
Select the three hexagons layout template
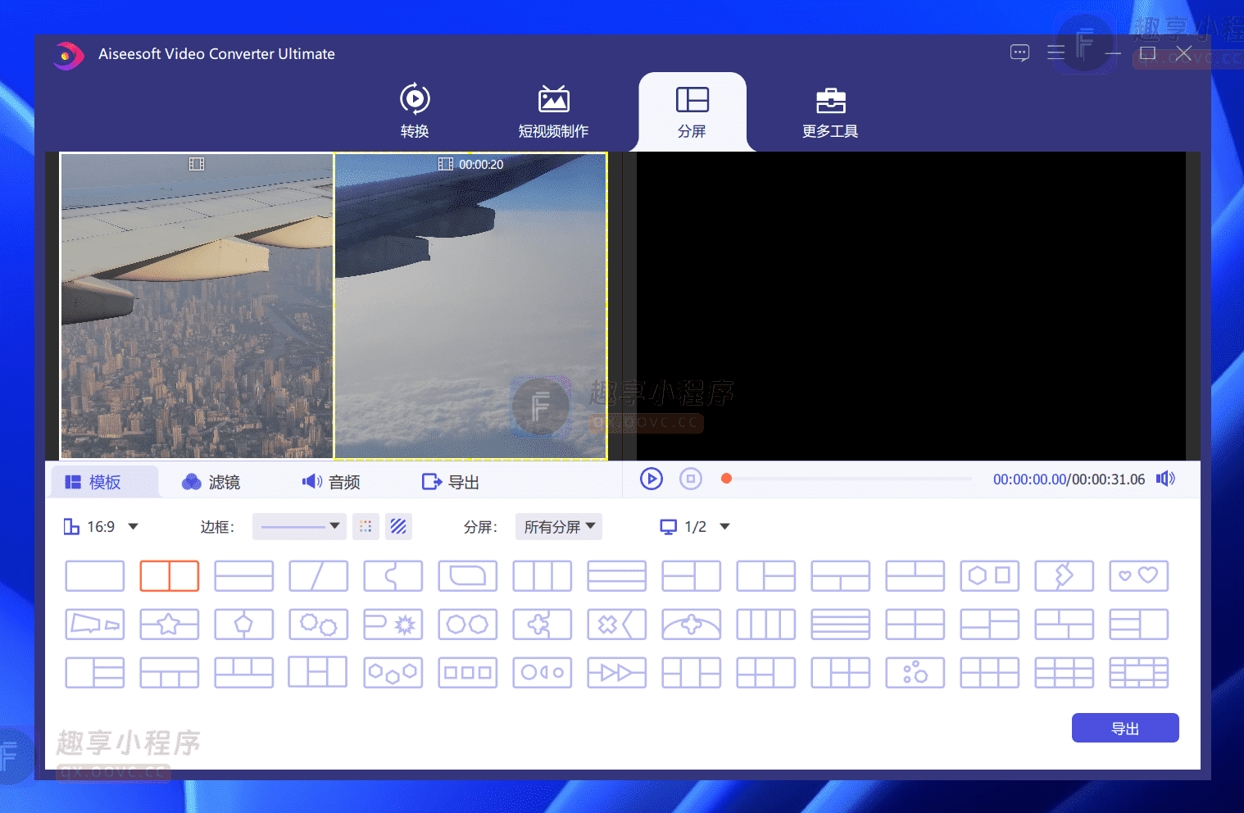pyautogui.click(x=393, y=673)
